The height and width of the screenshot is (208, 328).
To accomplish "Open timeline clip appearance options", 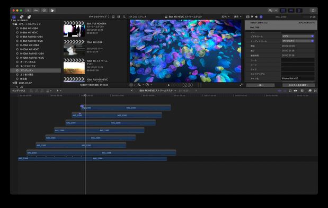I will click(302, 91).
